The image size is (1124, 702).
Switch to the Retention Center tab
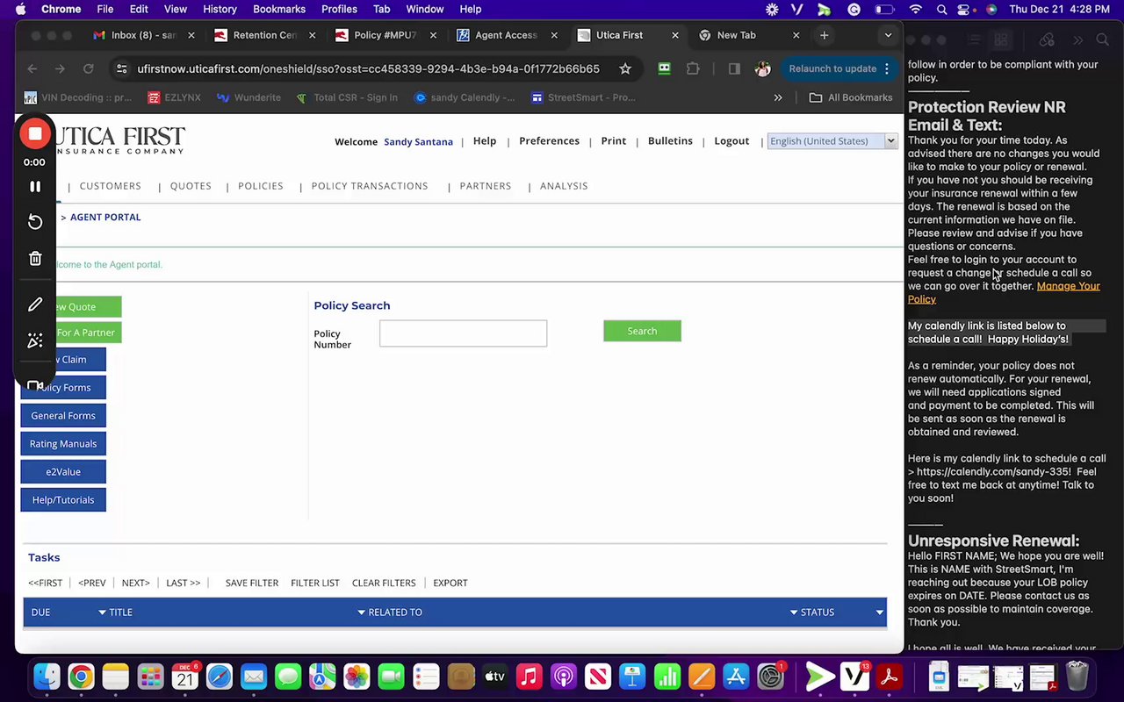point(264,35)
